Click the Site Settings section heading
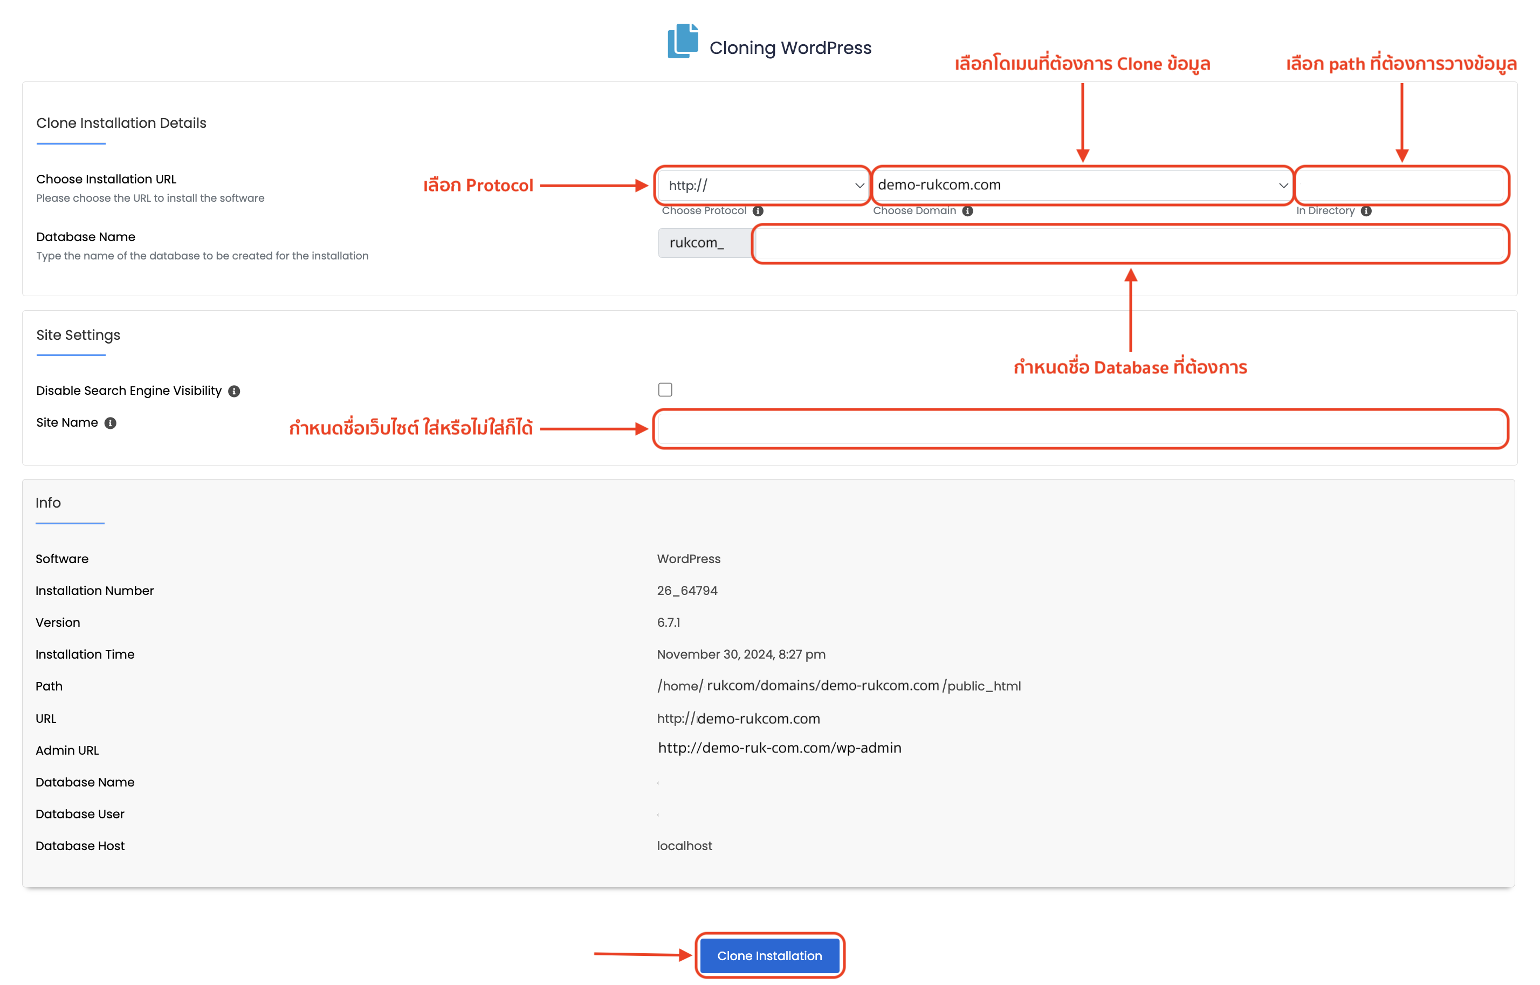Viewport: 1540px width, 985px height. pyautogui.click(x=78, y=335)
